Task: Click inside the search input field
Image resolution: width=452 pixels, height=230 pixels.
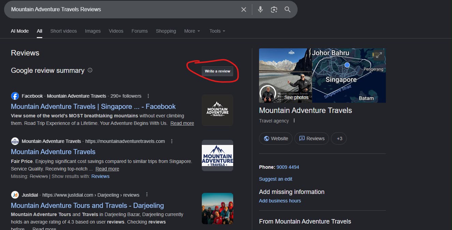Action: tap(123, 10)
